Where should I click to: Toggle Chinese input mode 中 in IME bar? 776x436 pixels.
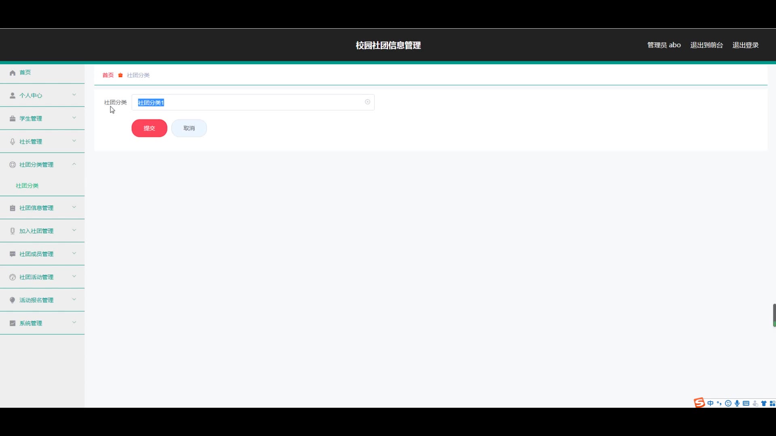pos(711,403)
